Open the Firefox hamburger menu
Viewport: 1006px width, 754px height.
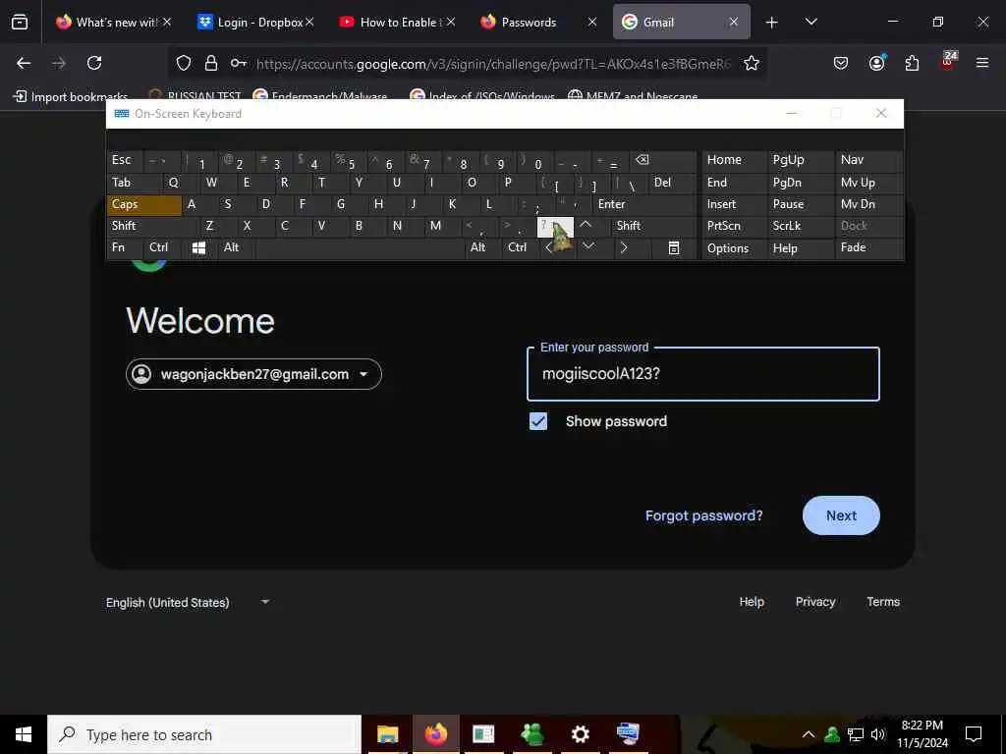pos(981,63)
